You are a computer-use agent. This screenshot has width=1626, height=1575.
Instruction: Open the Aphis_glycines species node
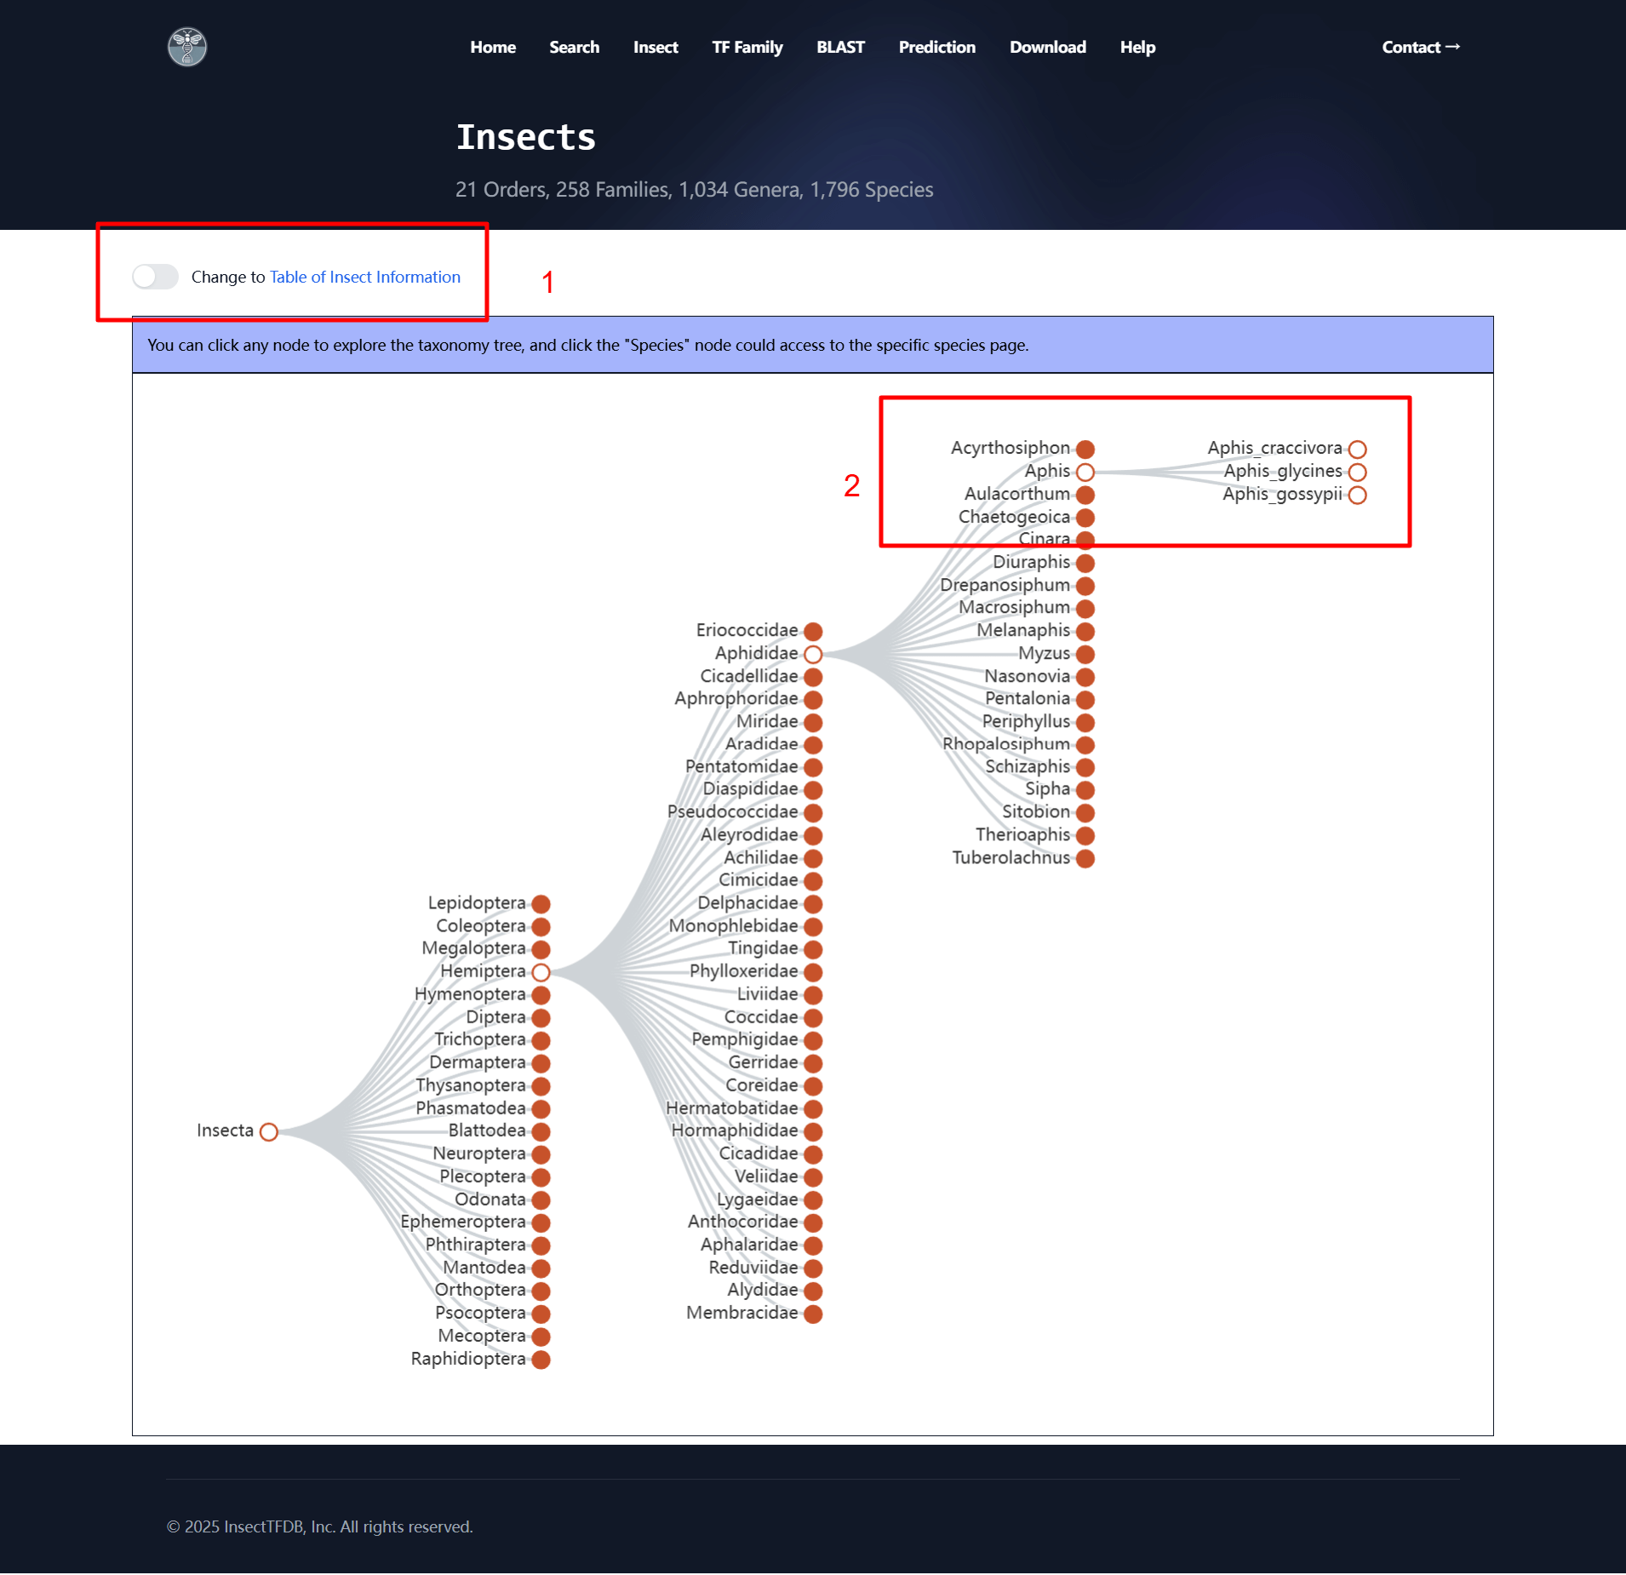[1357, 472]
